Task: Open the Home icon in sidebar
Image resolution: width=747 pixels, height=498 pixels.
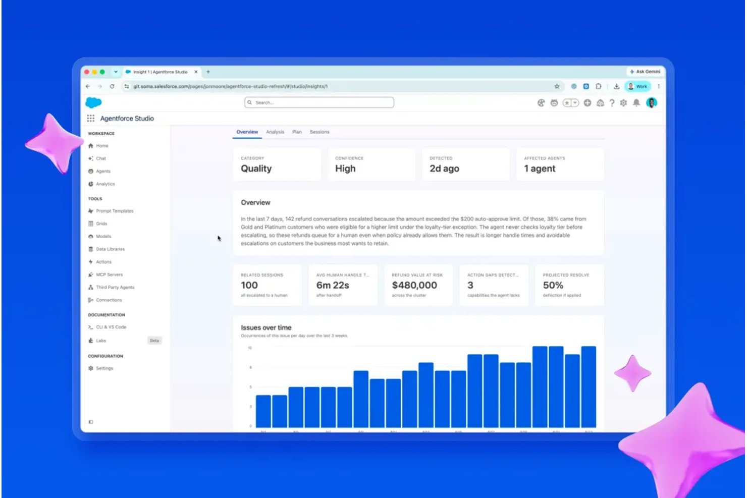Action: tap(91, 146)
